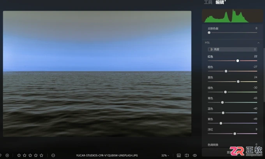Toggle the eye preview original icon

[x=195, y=155]
